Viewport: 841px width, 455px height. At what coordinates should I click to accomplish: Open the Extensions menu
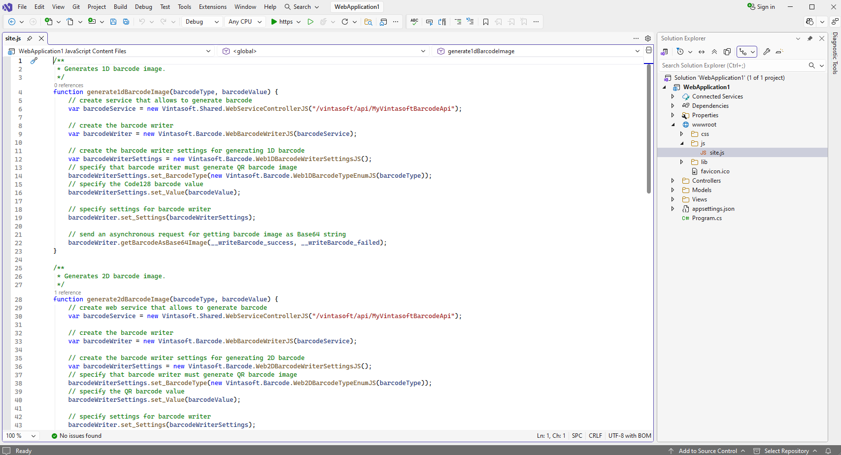[212, 7]
